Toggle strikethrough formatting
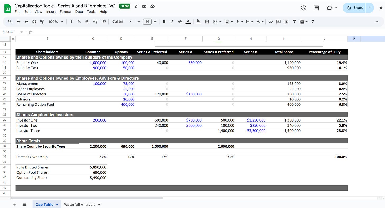 180,22
